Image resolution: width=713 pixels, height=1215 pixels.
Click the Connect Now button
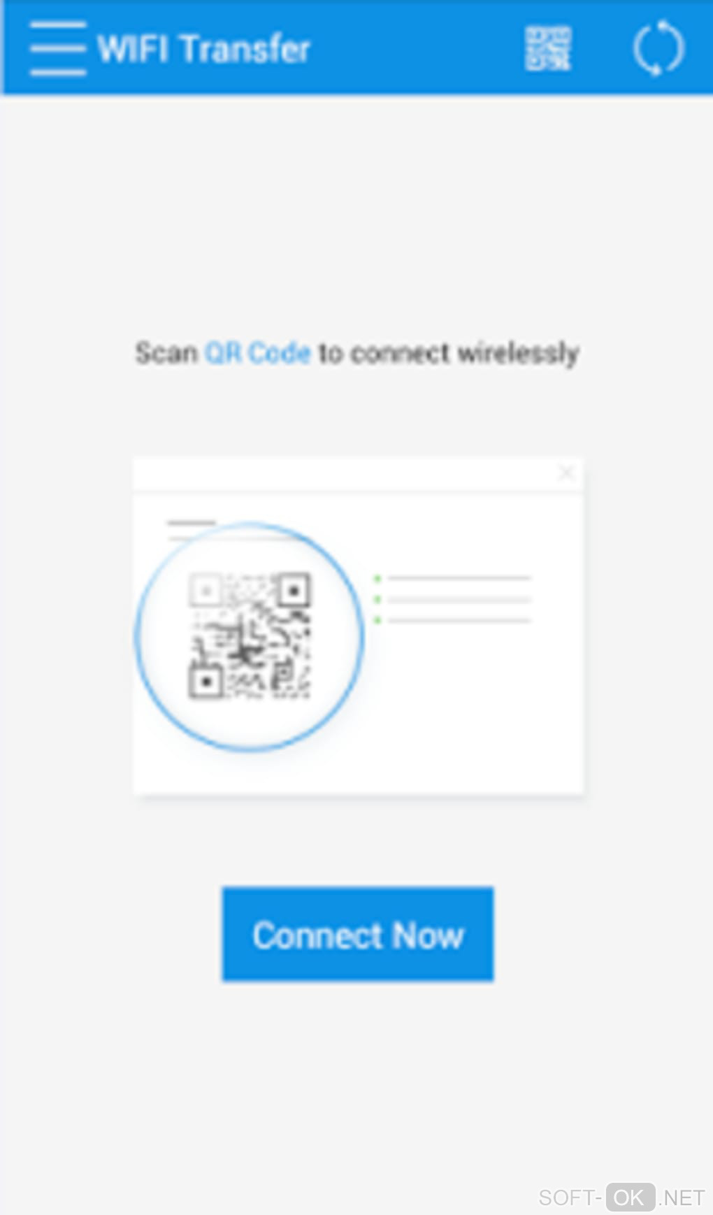tap(358, 934)
